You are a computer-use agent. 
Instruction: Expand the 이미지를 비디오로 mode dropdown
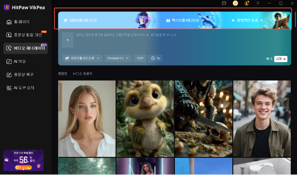point(82,58)
